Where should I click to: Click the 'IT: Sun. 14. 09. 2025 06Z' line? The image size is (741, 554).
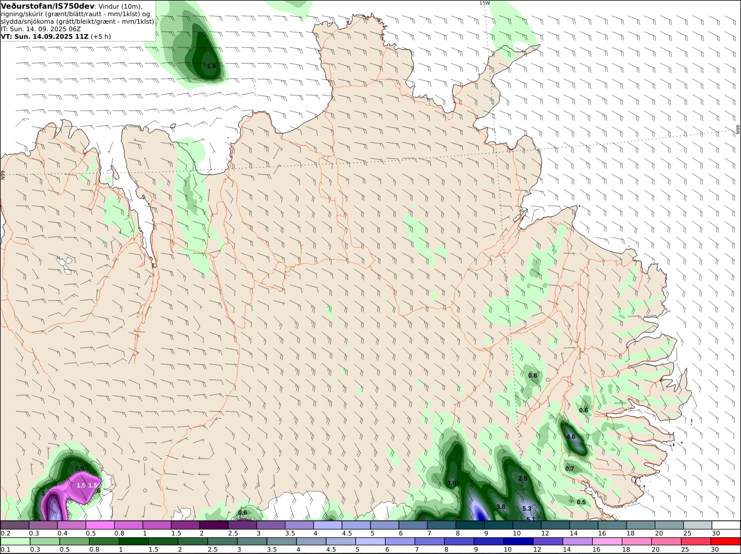pos(41,29)
